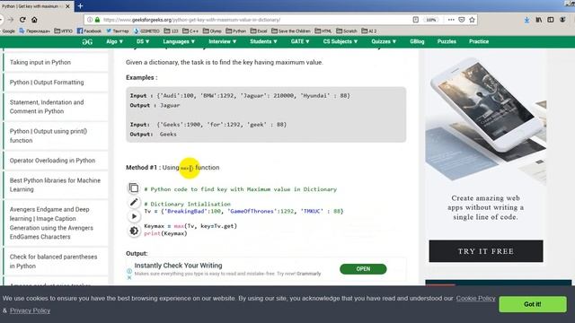Toggle the code theme brightness icon
Image resolution: width=575 pixels, height=323 pixels.
point(134,231)
